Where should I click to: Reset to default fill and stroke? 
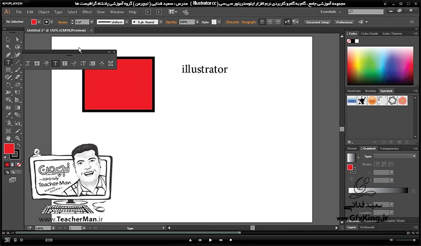click(x=6, y=158)
